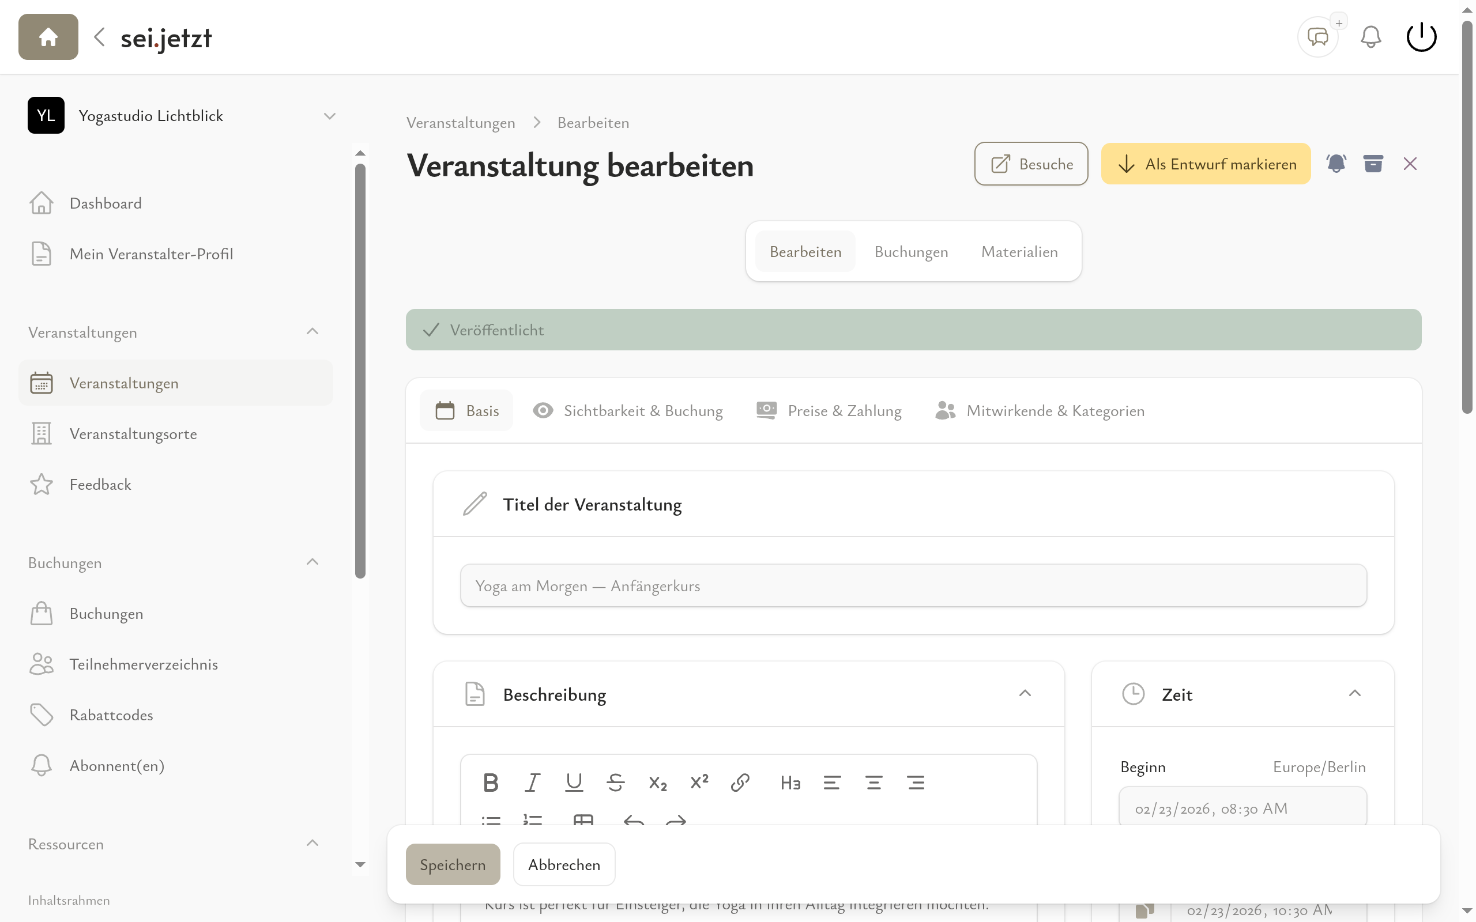Insert a link in the description editor

pos(740,783)
